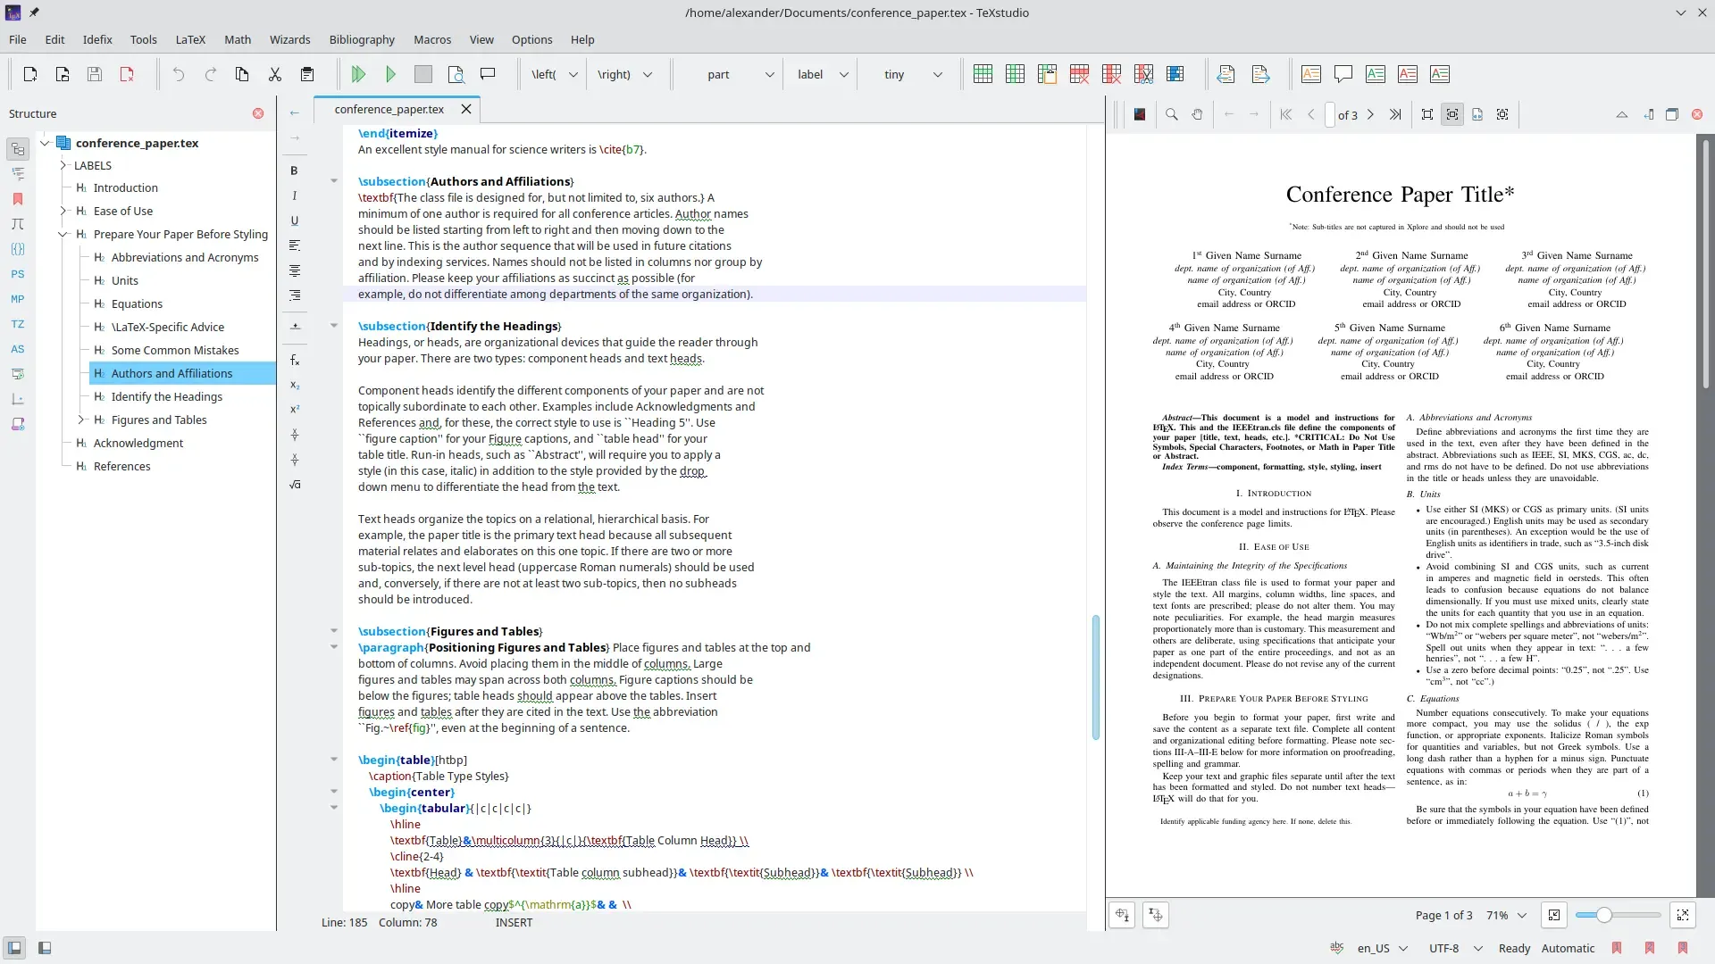Viewport: 1715px width, 964px height.
Task: Toggle bold formatting
Action: 295,170
